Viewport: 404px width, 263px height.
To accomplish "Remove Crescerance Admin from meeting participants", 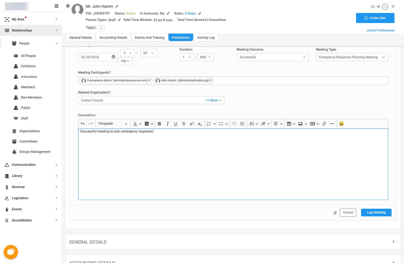I will 149,81.
